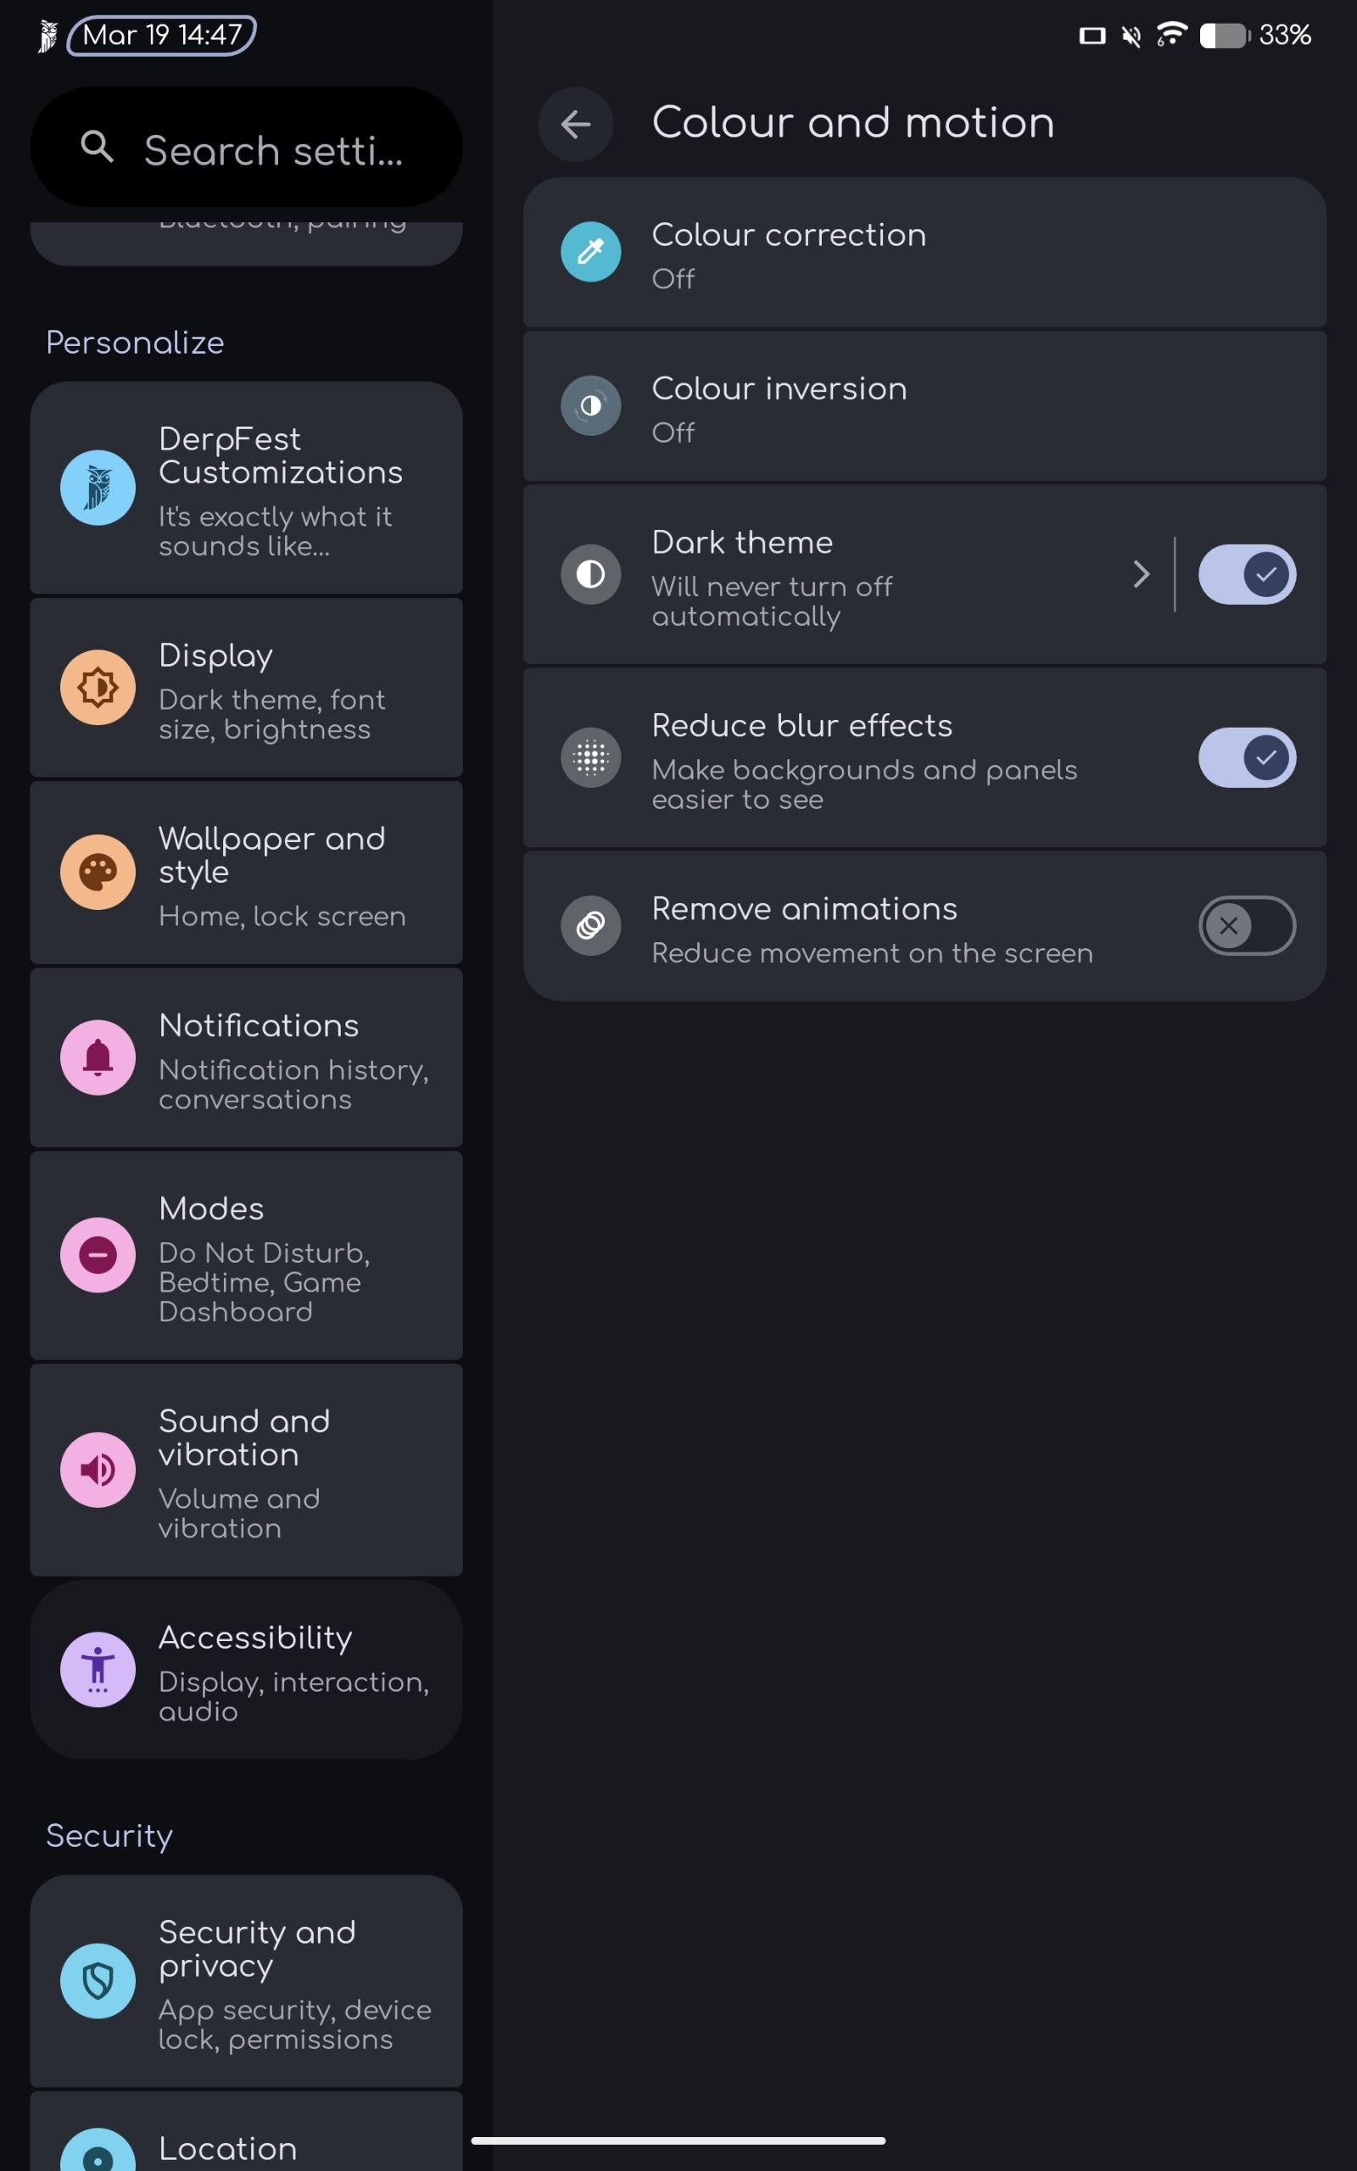This screenshot has height=2171, width=1357.
Task: Open Dark theme options via chevron
Action: pos(1141,574)
